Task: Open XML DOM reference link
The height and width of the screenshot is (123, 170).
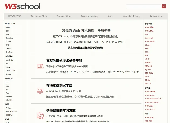Action: 149,73
